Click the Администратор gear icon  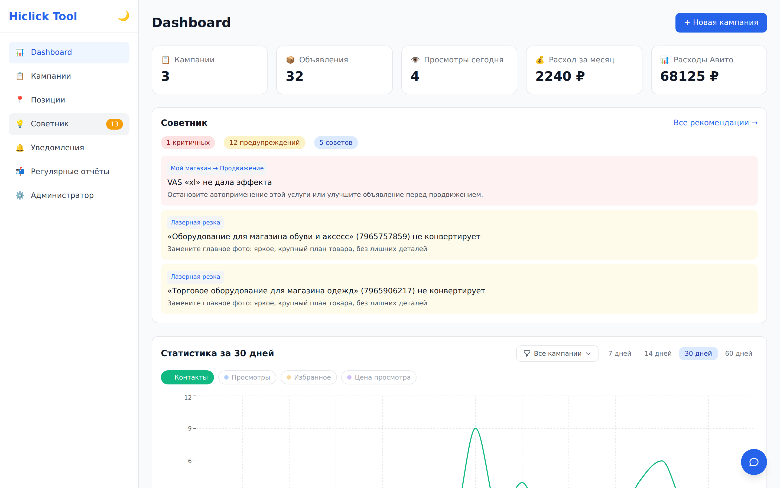click(20, 195)
